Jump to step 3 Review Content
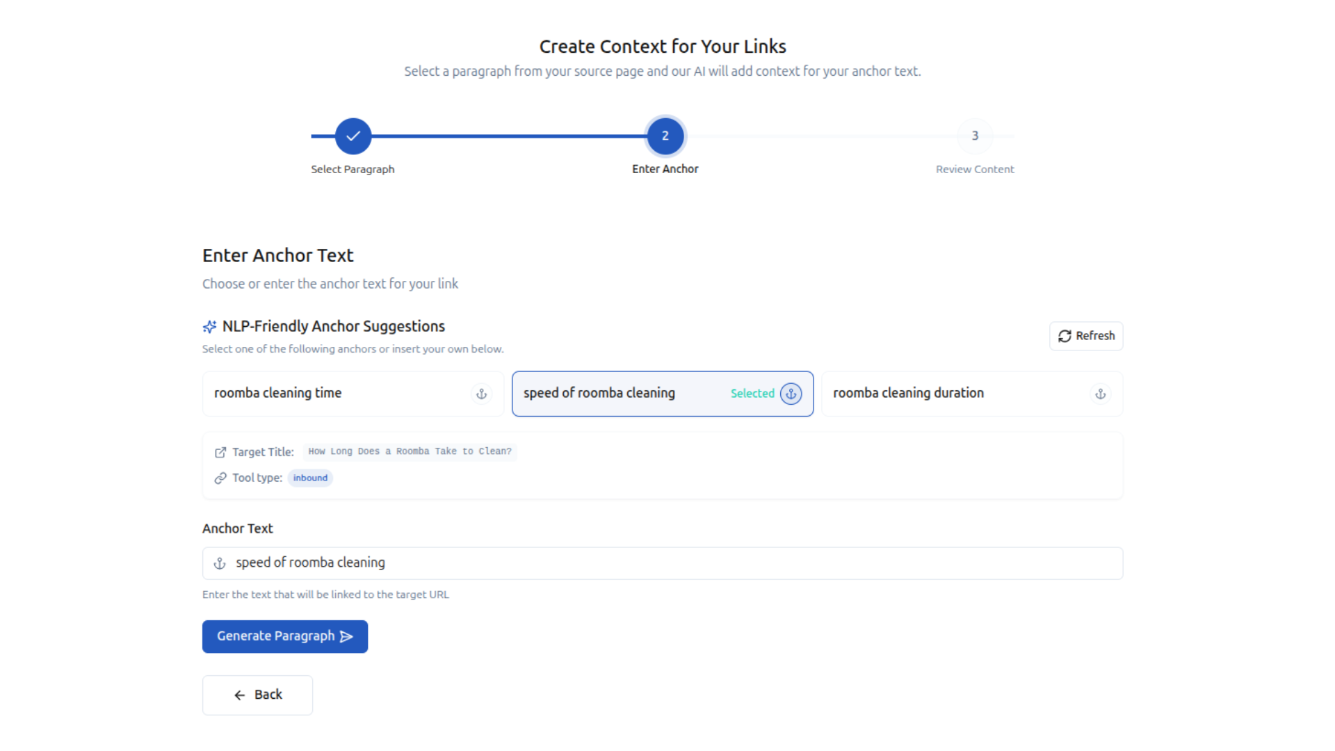This screenshot has width=1335, height=751. tap(975, 136)
